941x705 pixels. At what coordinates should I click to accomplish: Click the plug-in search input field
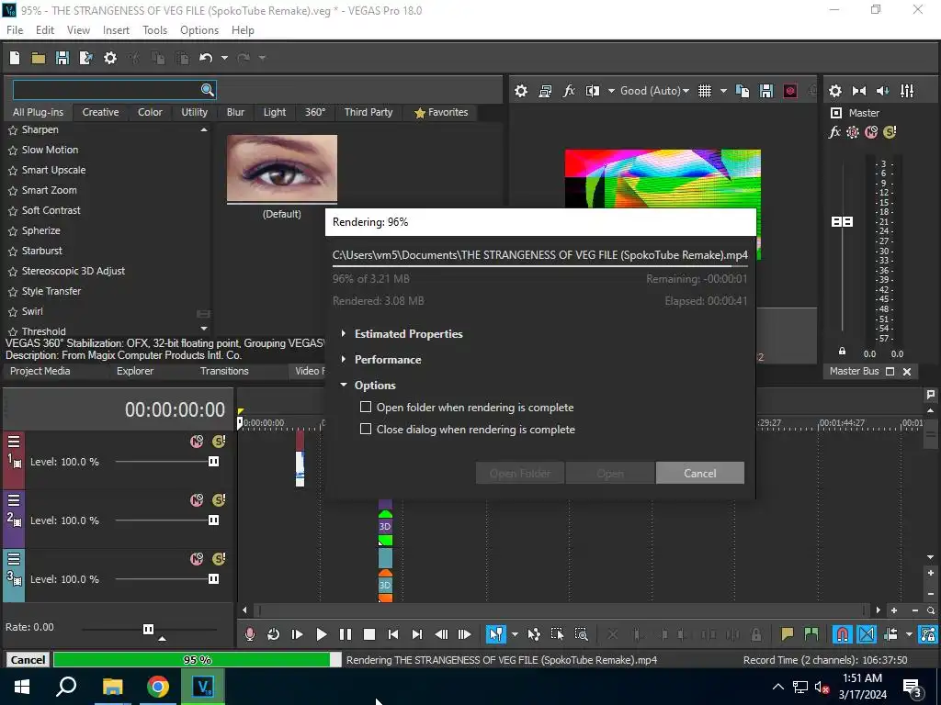[114, 90]
